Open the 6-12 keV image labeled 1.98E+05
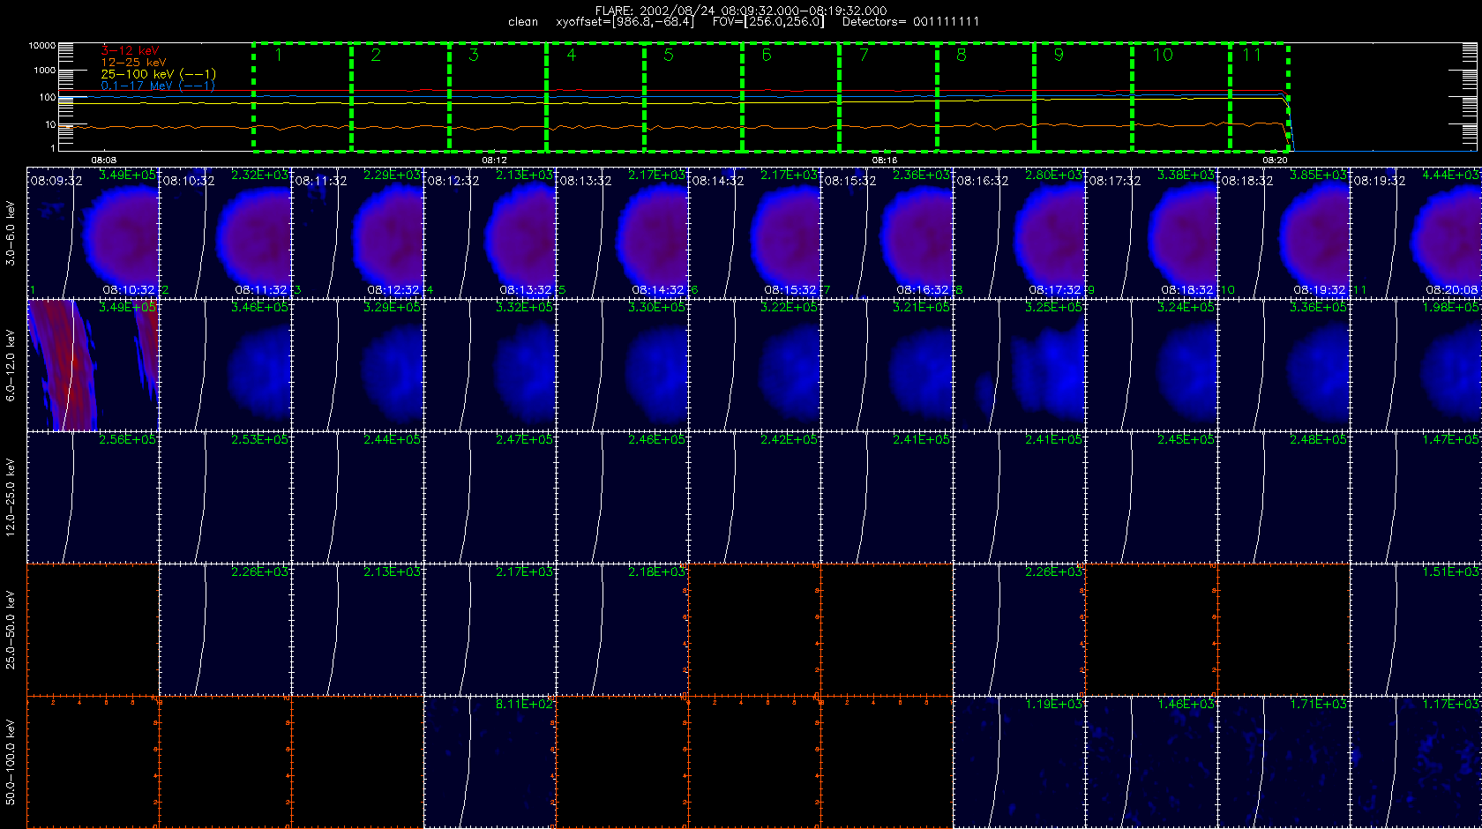The height and width of the screenshot is (829, 1482). point(1416,365)
